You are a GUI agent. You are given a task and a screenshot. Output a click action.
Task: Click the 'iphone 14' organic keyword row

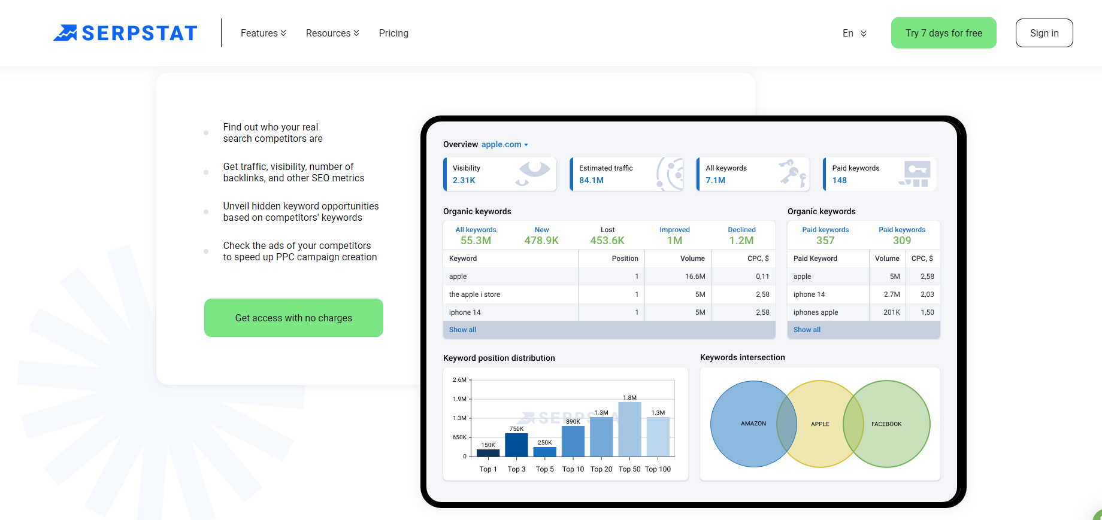(x=609, y=312)
